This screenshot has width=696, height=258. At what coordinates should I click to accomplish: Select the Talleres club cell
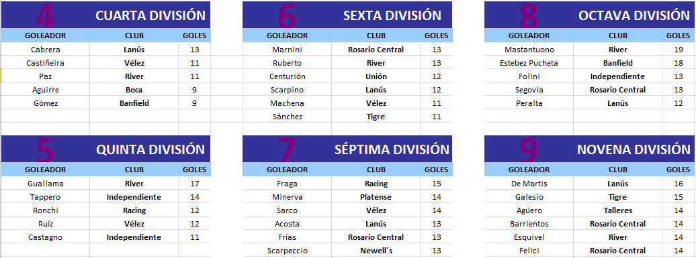(618, 210)
